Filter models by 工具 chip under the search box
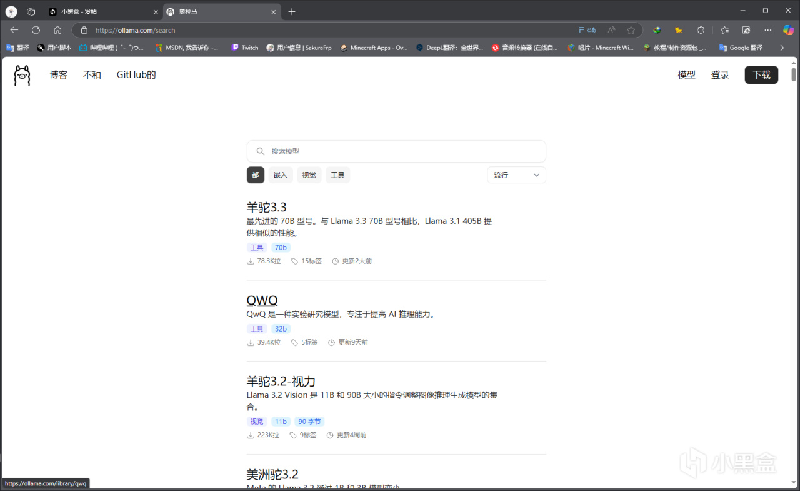The height and width of the screenshot is (491, 800). coord(337,175)
